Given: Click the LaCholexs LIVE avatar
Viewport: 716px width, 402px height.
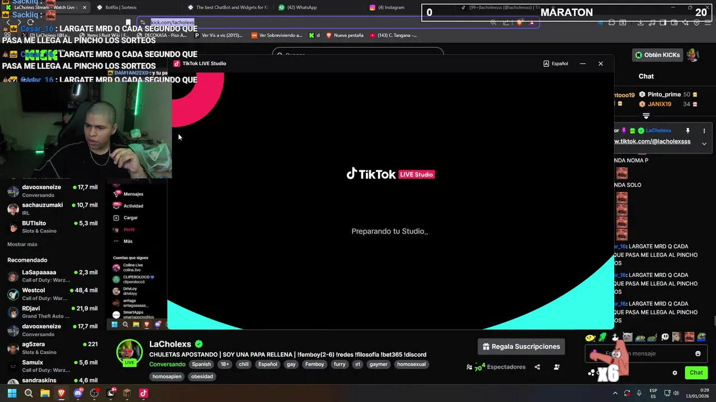Looking at the screenshot, I should tap(129, 353).
